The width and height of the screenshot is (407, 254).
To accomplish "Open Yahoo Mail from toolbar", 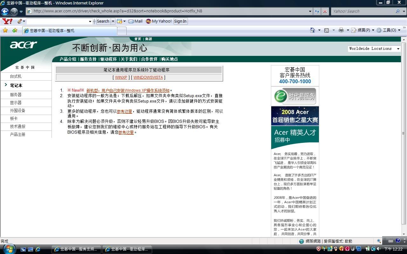I will coord(135,21).
